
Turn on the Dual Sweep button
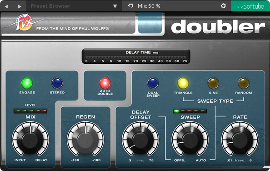153,83
